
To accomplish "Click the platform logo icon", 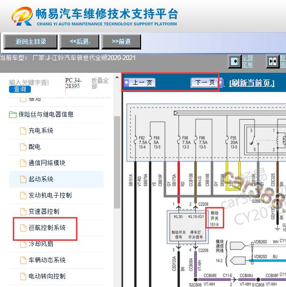I will 22,16.
